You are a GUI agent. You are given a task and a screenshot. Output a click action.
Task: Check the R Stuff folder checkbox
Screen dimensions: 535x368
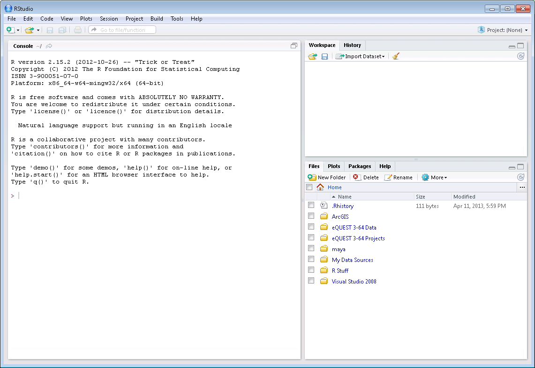[311, 270]
